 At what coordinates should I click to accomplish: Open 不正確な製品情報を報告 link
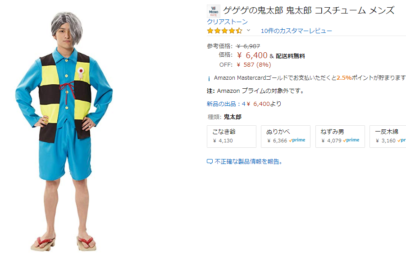[x=248, y=162]
